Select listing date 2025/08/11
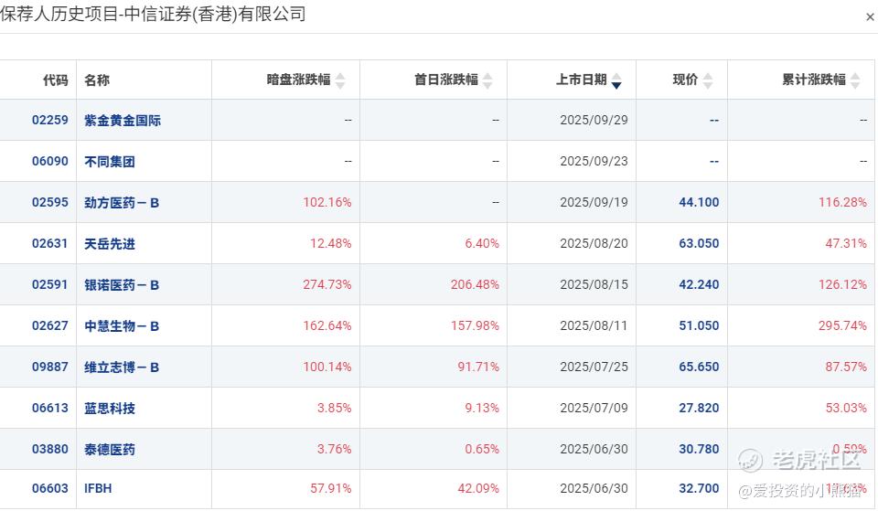 [x=594, y=325]
